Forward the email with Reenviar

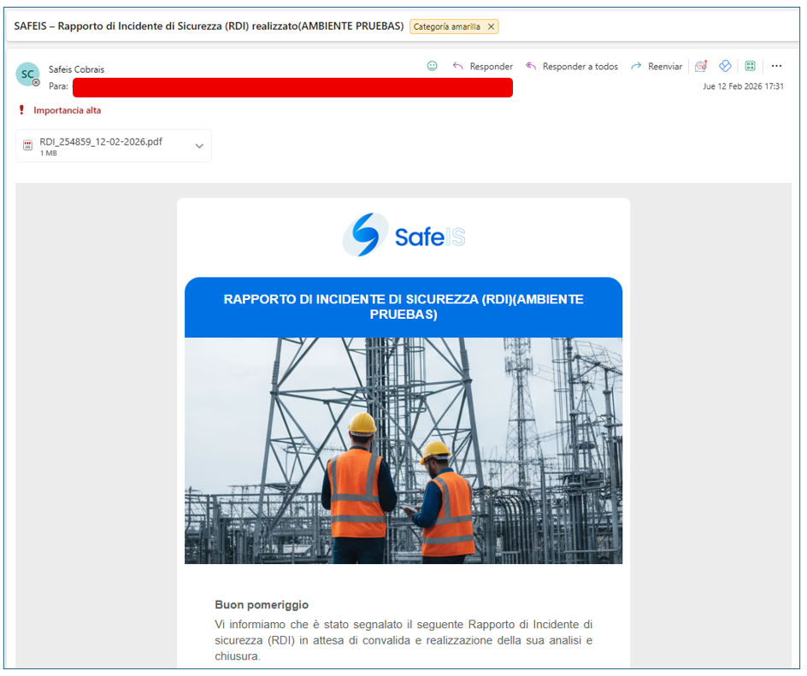pyautogui.click(x=657, y=67)
